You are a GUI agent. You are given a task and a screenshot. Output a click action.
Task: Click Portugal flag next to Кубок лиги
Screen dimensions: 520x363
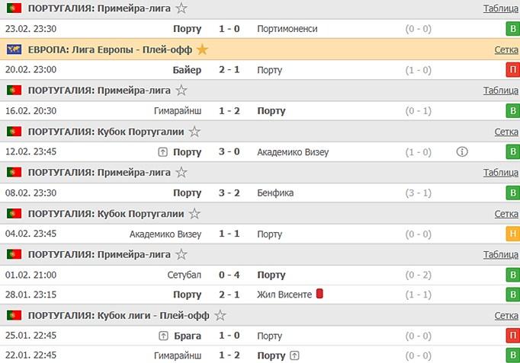14,315
